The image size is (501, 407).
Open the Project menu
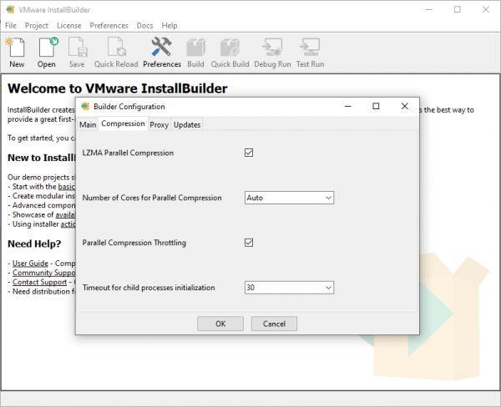pyautogui.click(x=37, y=26)
